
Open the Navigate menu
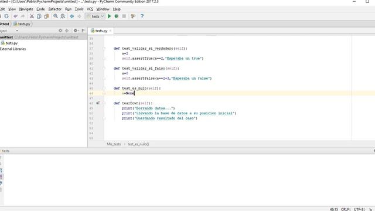click(26, 9)
